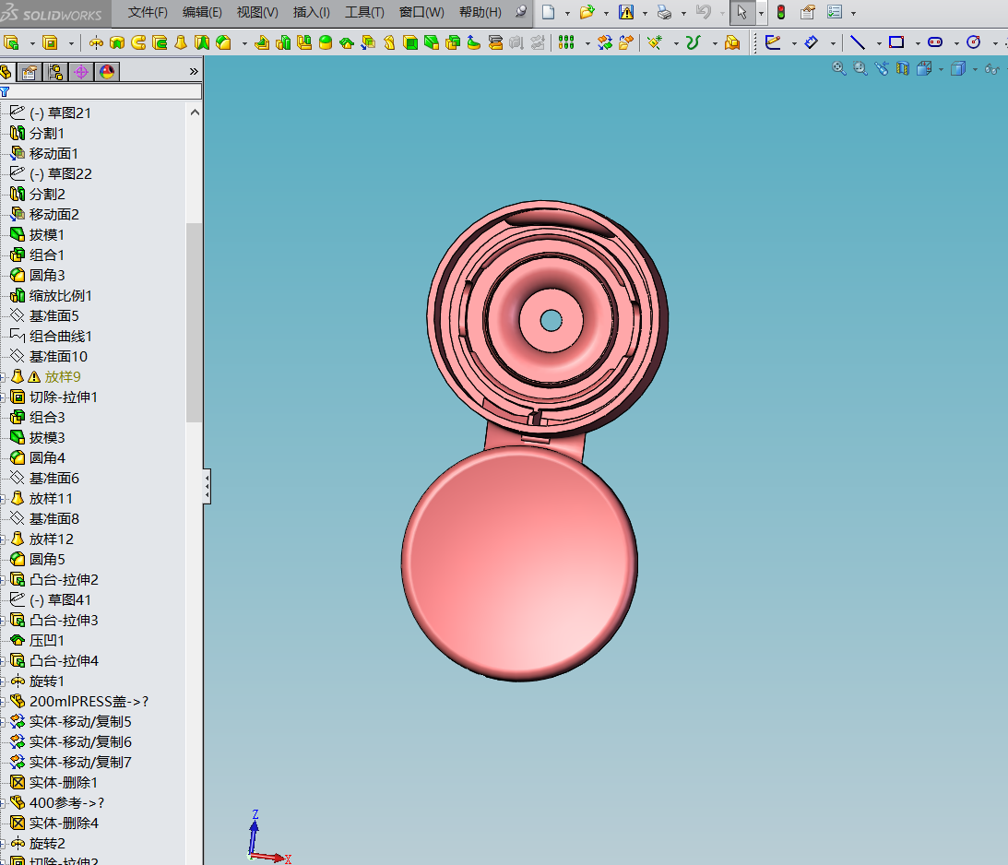Select the Line sketch tool
This screenshot has width=1008, height=865.
point(858,43)
